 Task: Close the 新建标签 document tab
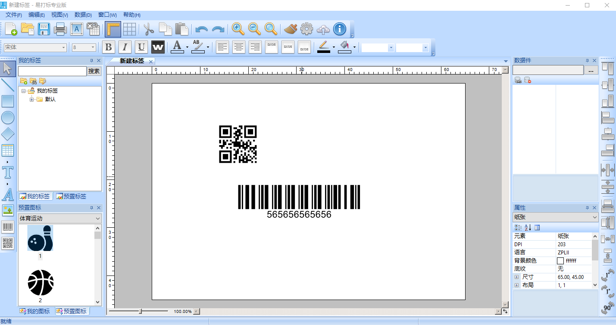pyautogui.click(x=151, y=62)
